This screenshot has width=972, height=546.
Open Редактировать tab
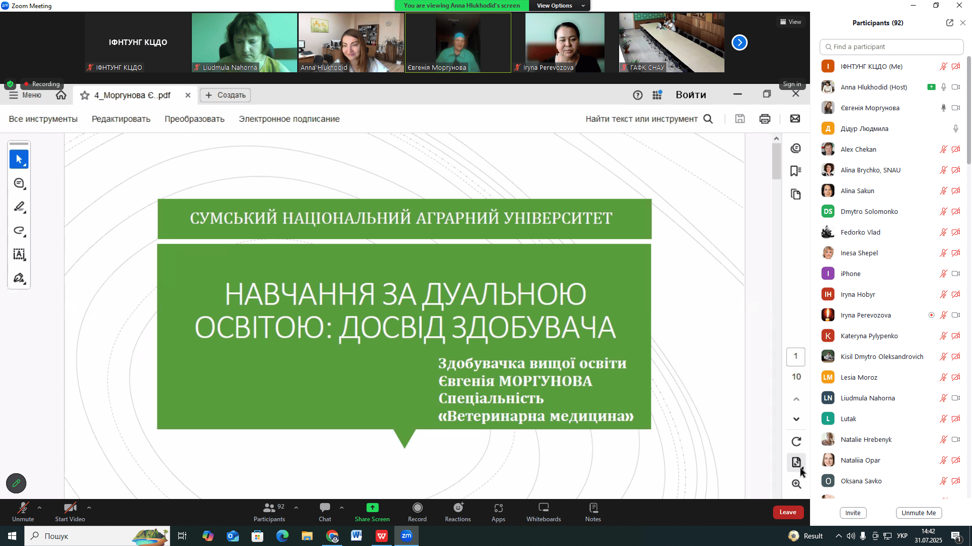coord(121,119)
